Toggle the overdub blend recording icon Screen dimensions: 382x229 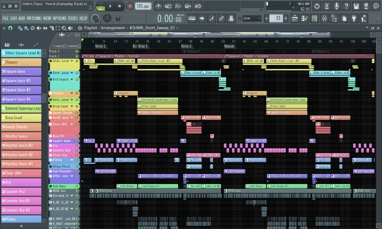[x=188, y=6]
